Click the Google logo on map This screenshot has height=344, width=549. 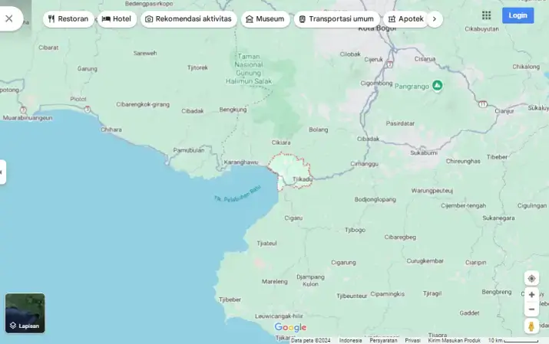(x=290, y=328)
